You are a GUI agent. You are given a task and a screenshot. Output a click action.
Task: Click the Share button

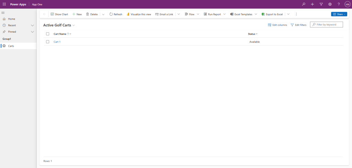pos(339,14)
